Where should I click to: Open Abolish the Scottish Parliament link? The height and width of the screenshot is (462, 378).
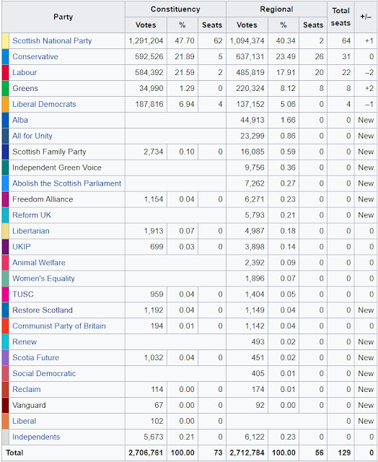tap(66, 183)
